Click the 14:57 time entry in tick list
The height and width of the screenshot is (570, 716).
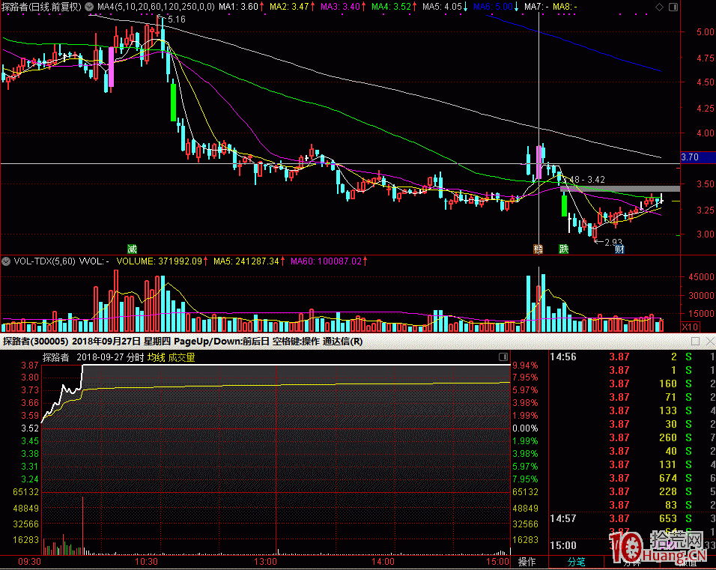563,518
